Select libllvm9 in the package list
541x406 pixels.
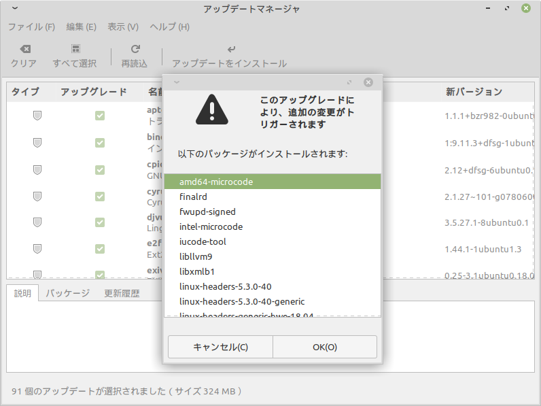tap(273, 256)
